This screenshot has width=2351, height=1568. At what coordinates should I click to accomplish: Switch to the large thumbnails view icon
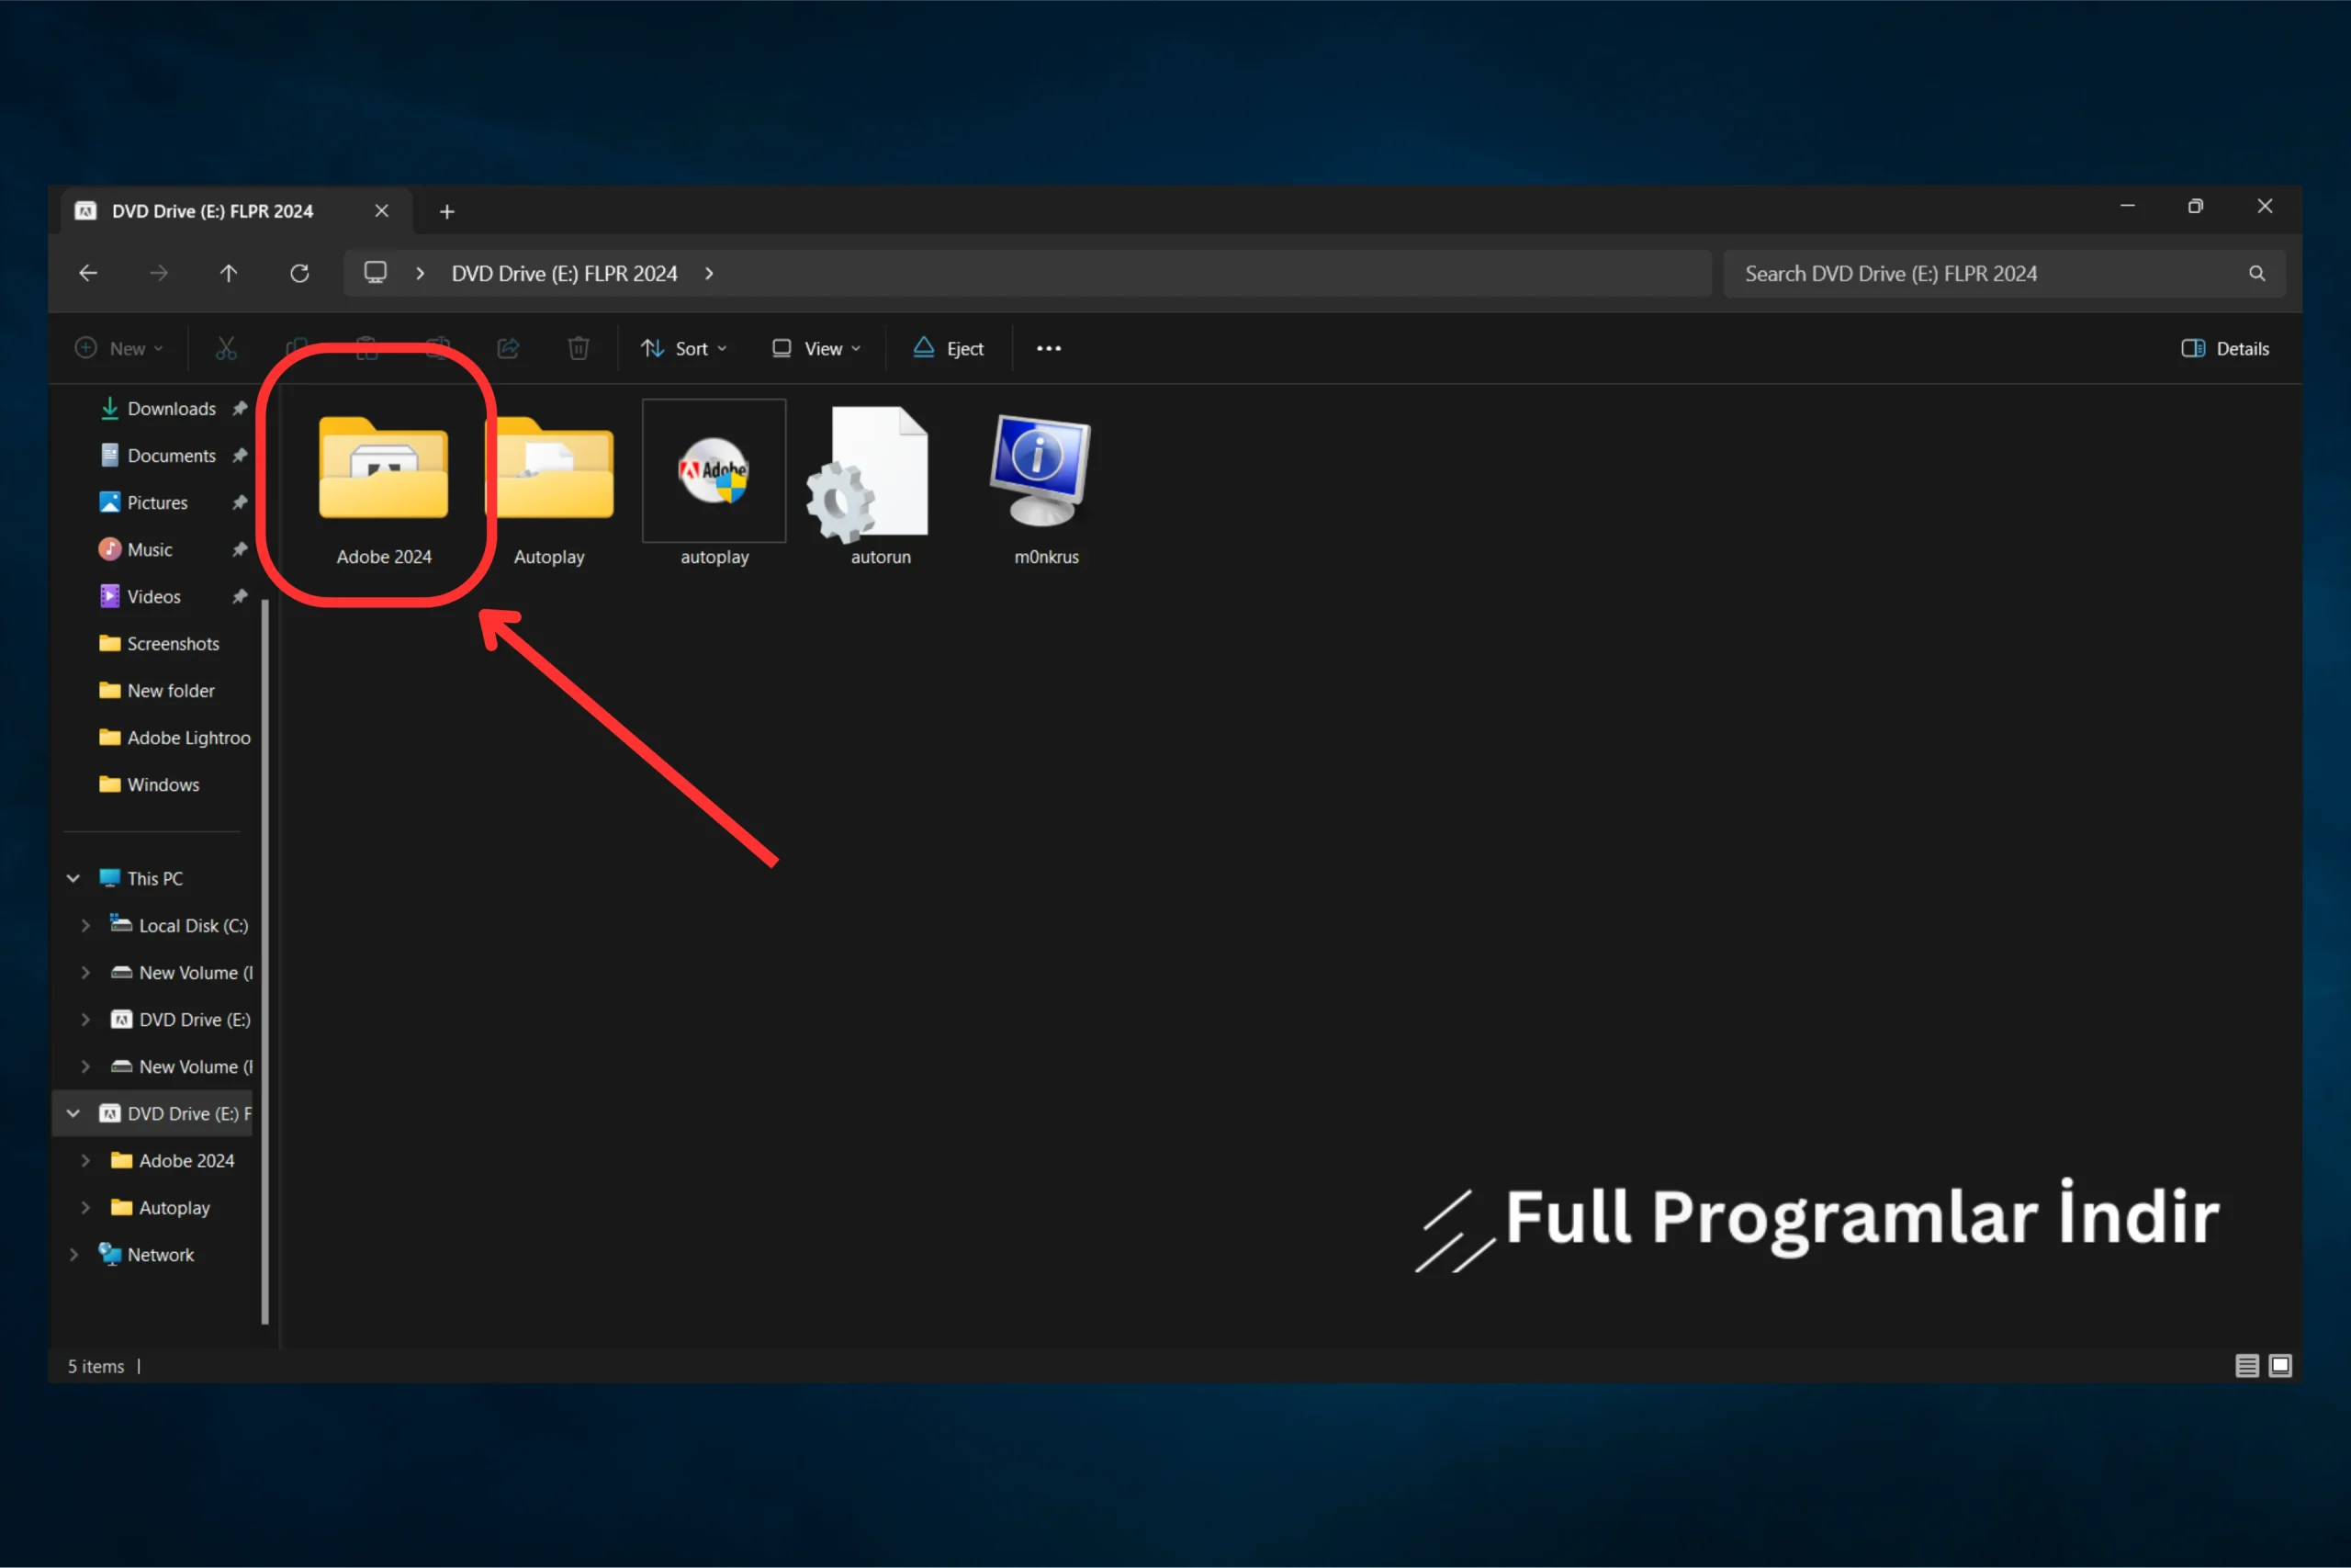coord(2279,1365)
